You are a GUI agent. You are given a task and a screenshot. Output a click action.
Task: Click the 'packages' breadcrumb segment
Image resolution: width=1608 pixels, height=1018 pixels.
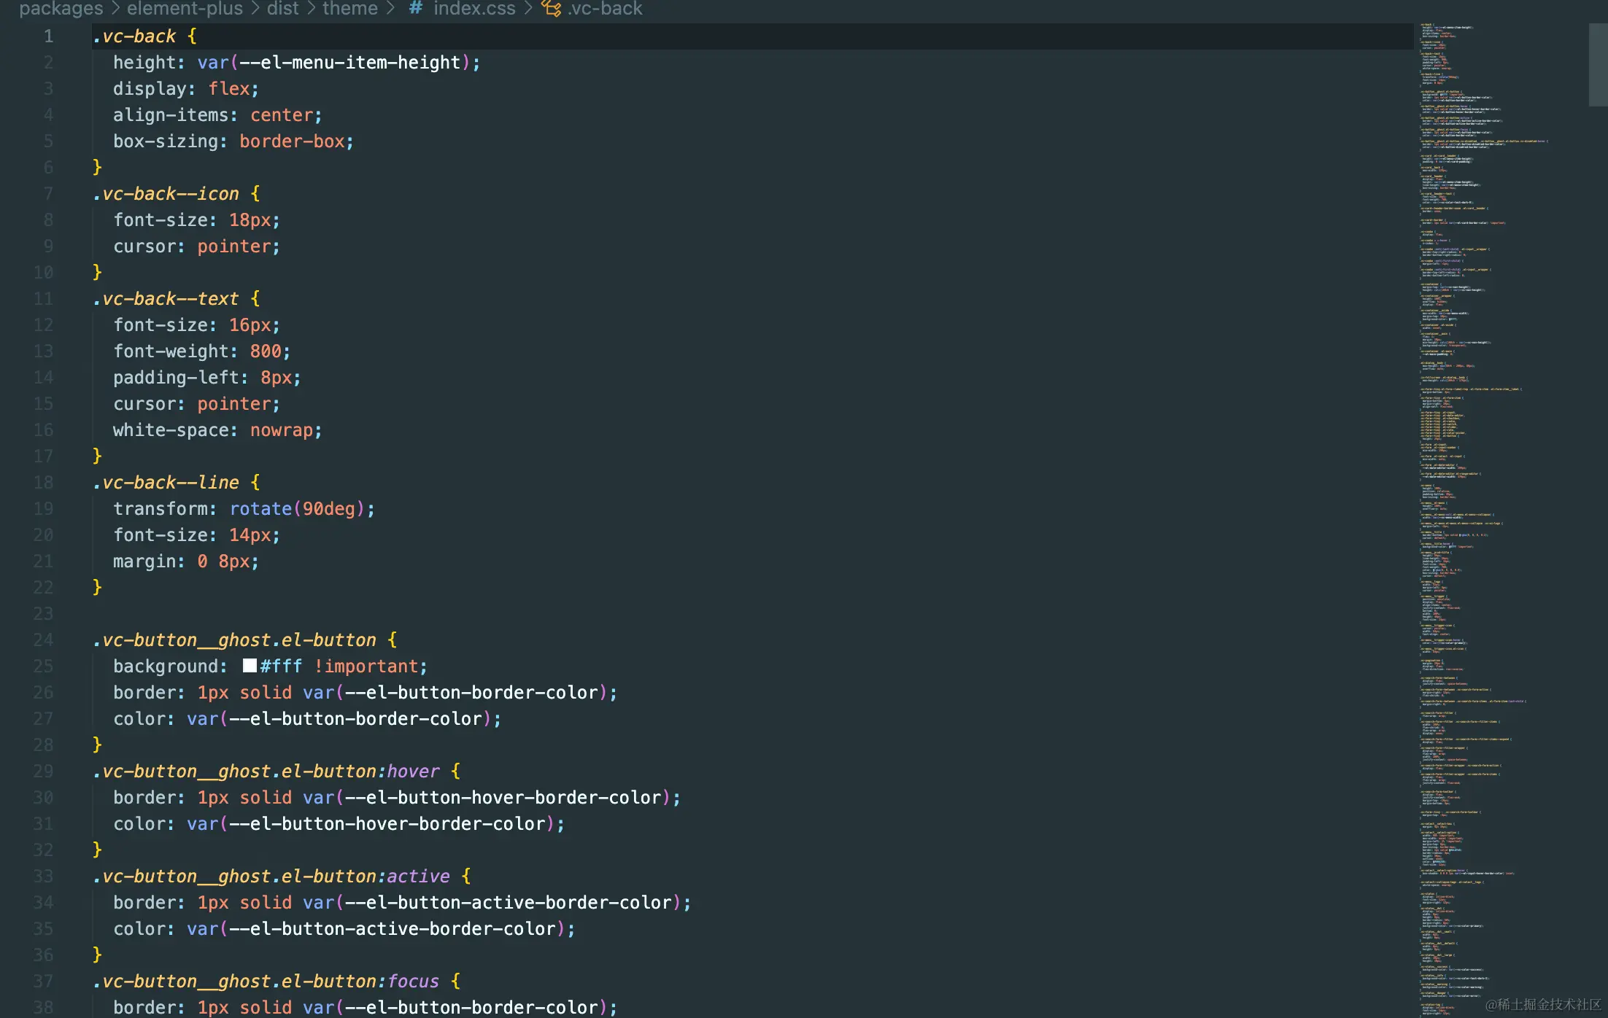pyautogui.click(x=61, y=9)
